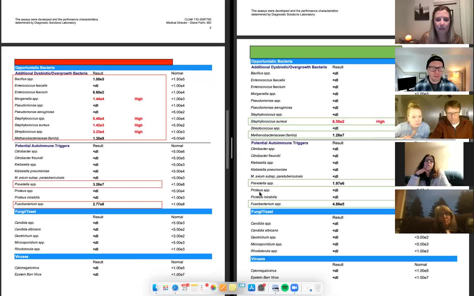Open Launchpad in the dock
The image size is (474, 296).
point(166,288)
